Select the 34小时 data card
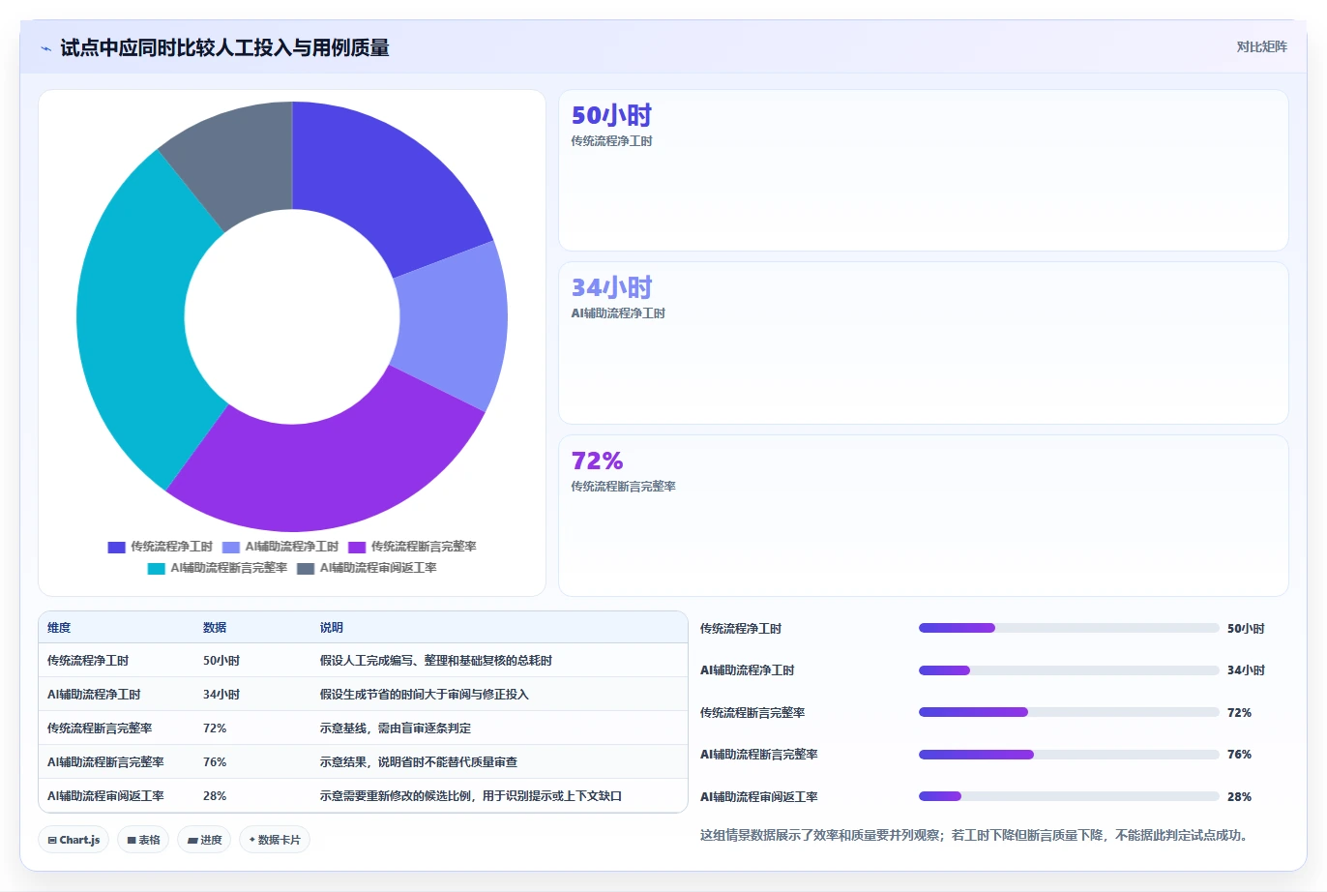 pyautogui.click(x=924, y=343)
